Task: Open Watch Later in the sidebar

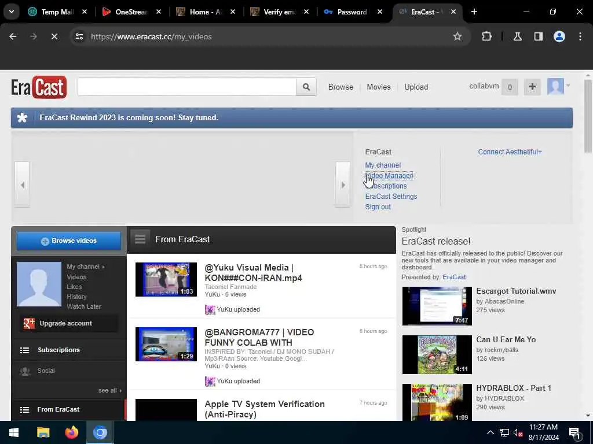Action: pyautogui.click(x=84, y=306)
